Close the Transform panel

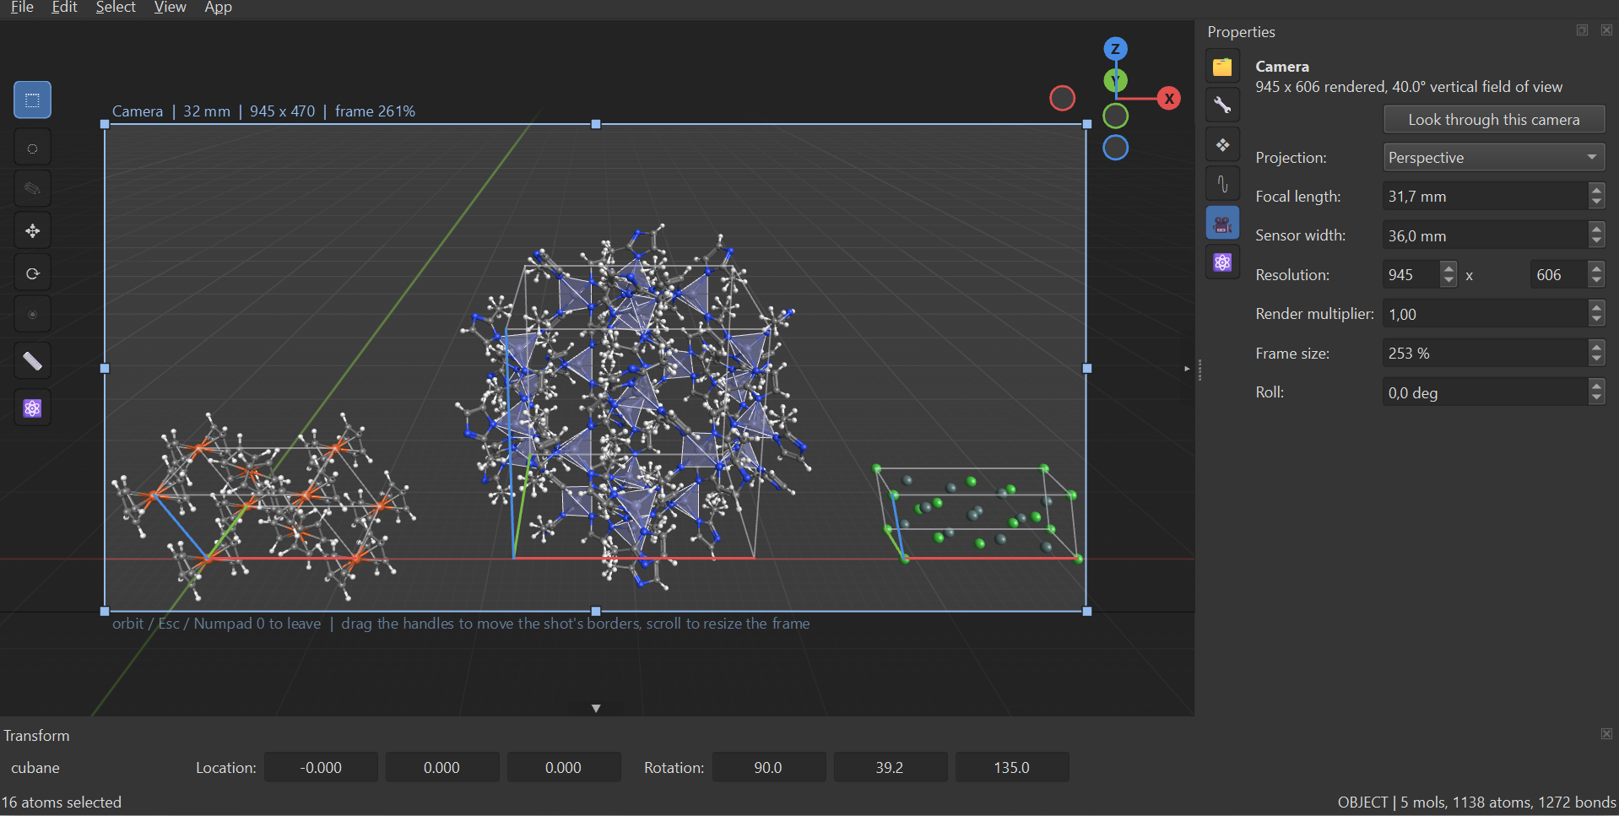tap(1606, 734)
